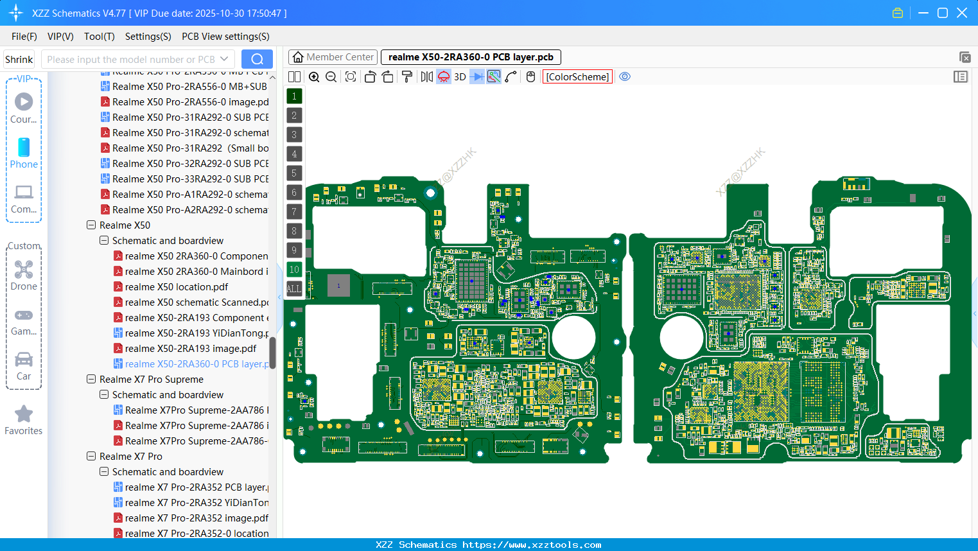Viewport: 978px width, 551px height.
Task: Select the paint roller tool
Action: pos(407,77)
